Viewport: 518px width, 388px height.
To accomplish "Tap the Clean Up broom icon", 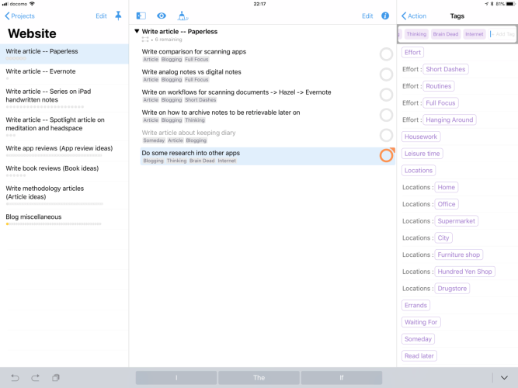I will coord(183,16).
